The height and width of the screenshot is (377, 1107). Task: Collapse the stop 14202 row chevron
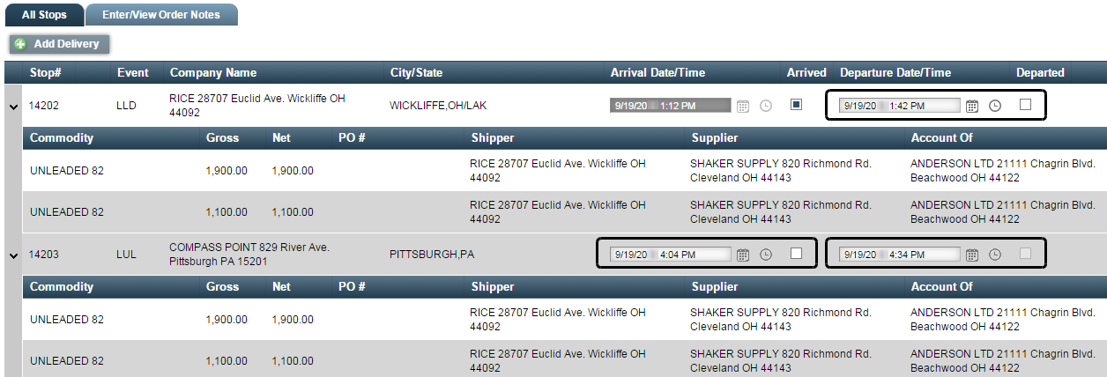(x=13, y=107)
